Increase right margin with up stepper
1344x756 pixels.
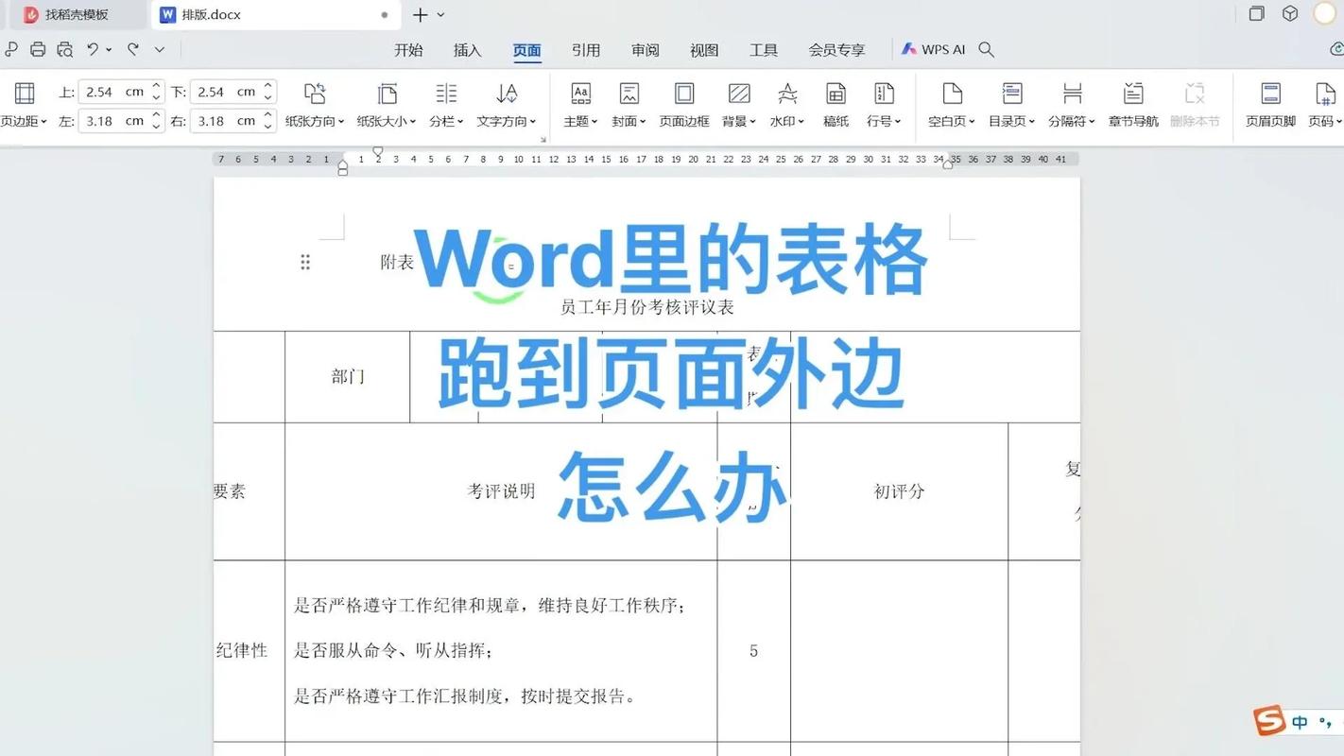coord(268,115)
